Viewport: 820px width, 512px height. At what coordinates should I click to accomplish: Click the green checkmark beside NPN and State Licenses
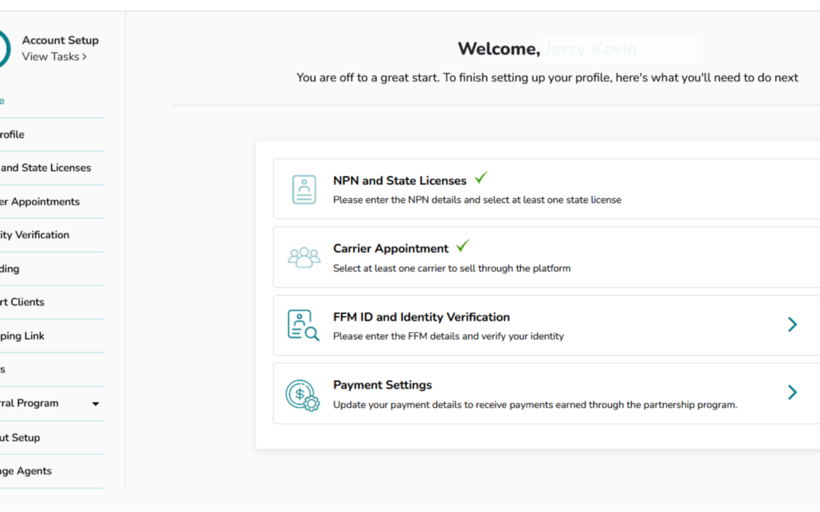click(x=481, y=177)
